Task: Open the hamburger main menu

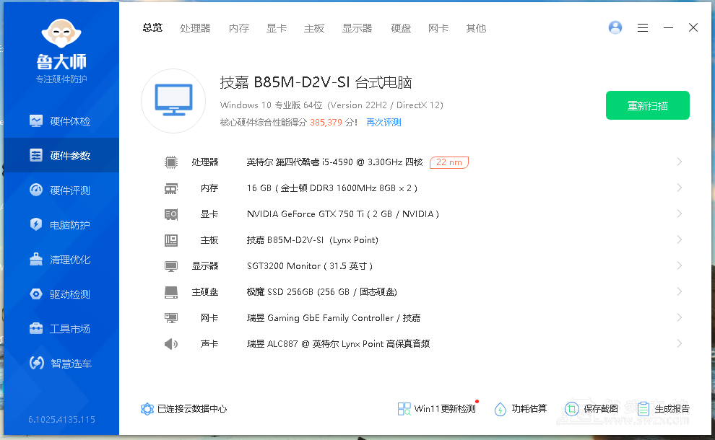Action: [643, 28]
